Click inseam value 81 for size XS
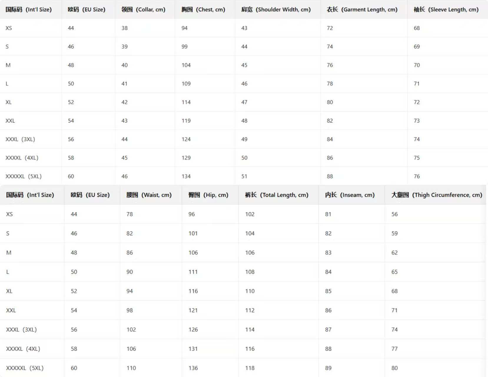This screenshot has width=488, height=377. point(328,214)
